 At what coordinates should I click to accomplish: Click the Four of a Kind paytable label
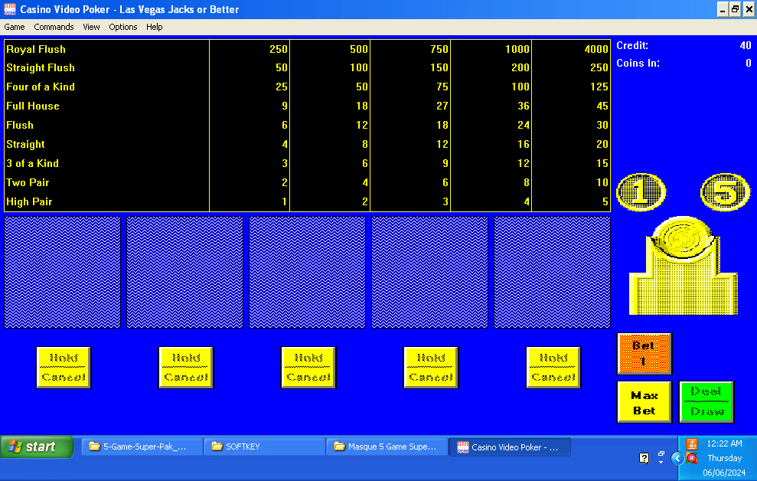(x=41, y=87)
